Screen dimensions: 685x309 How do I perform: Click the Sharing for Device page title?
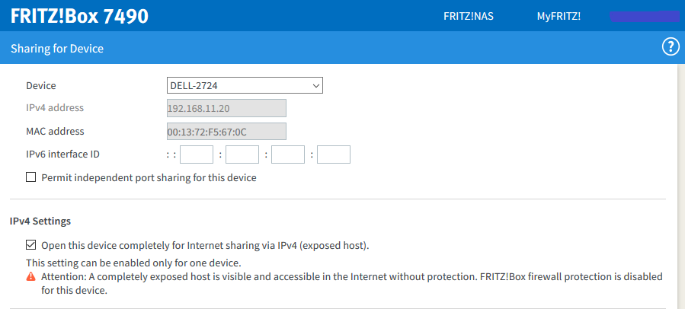pyautogui.click(x=57, y=49)
